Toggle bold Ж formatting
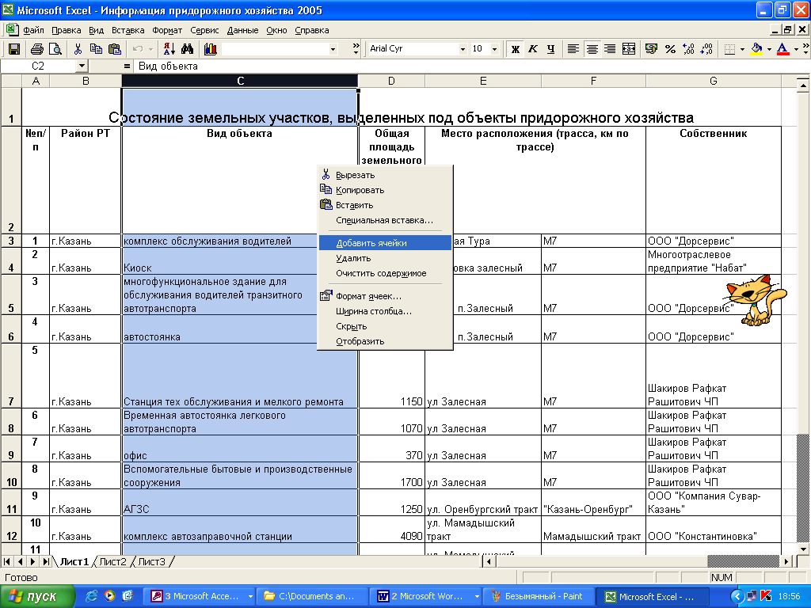Viewport: 811px width, 608px height. (x=515, y=49)
